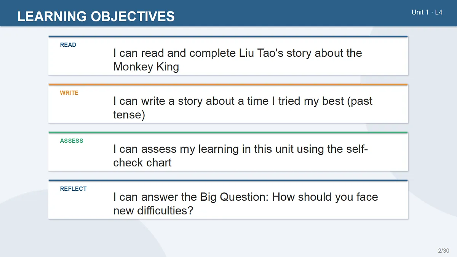Click the words "new difficulties?" in REFLECT card
The width and height of the screenshot is (457, 257).
[153, 211]
